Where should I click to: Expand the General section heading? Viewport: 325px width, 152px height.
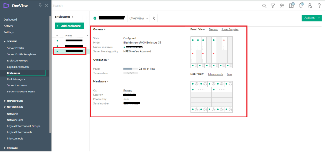point(99,29)
